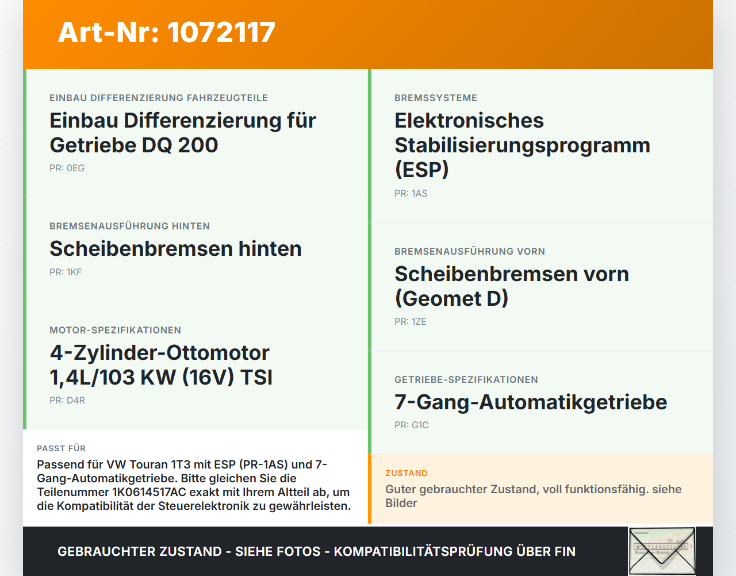This screenshot has height=576, width=736.
Task: Select the Scheibenbremsen hinten title
Action: point(175,248)
